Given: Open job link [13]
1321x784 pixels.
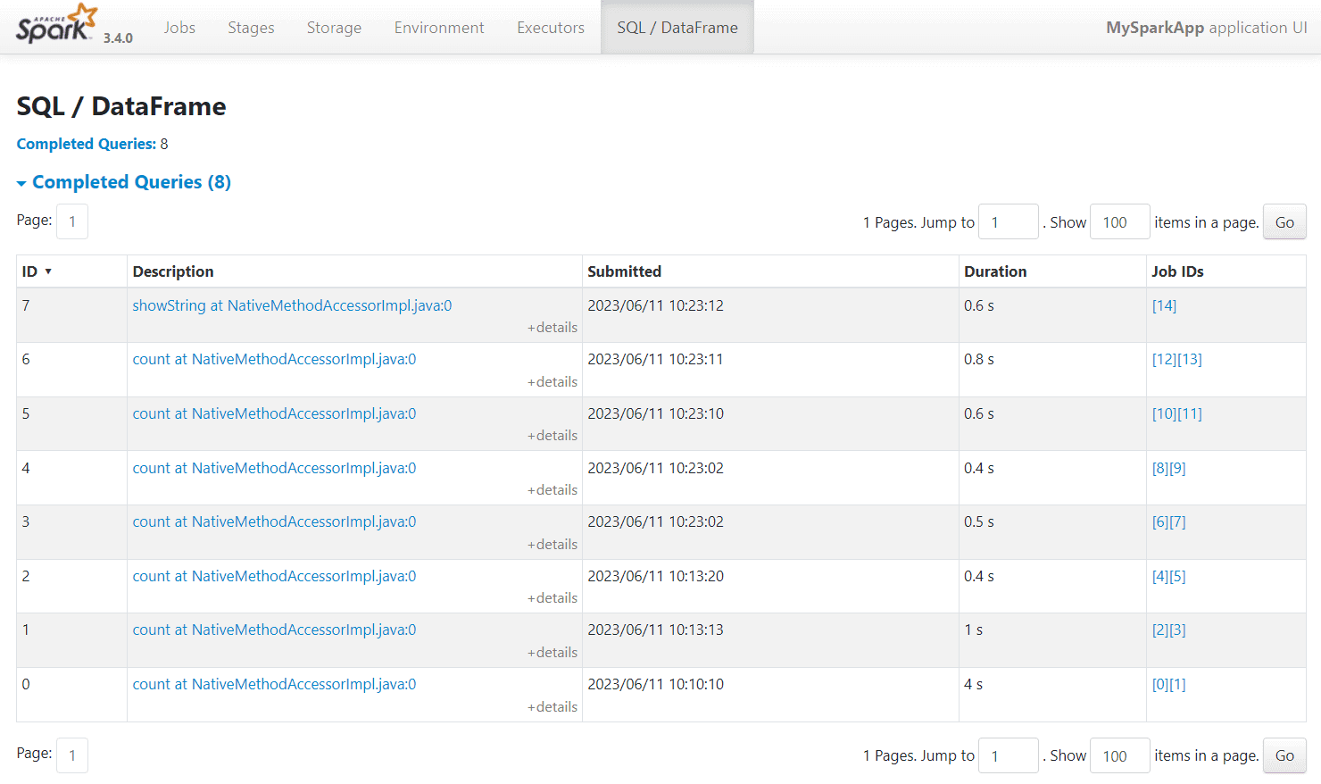Looking at the screenshot, I should [1190, 359].
